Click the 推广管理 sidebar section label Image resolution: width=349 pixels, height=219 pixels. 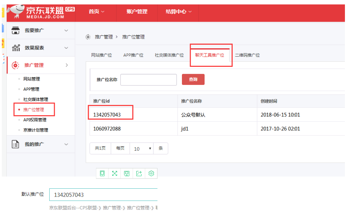pyautogui.click(x=34, y=65)
